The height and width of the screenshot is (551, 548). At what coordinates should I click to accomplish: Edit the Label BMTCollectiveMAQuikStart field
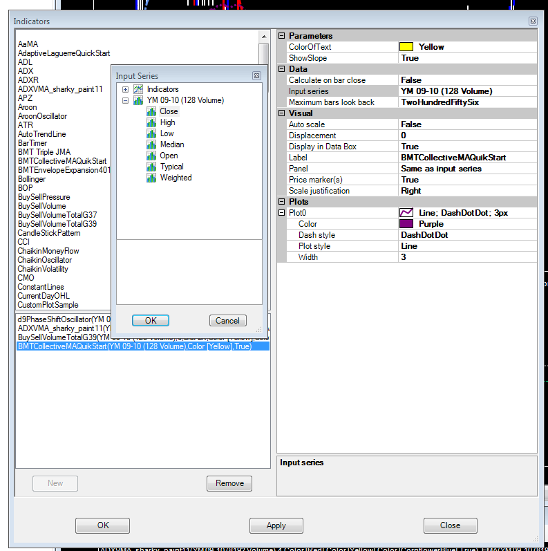point(468,158)
